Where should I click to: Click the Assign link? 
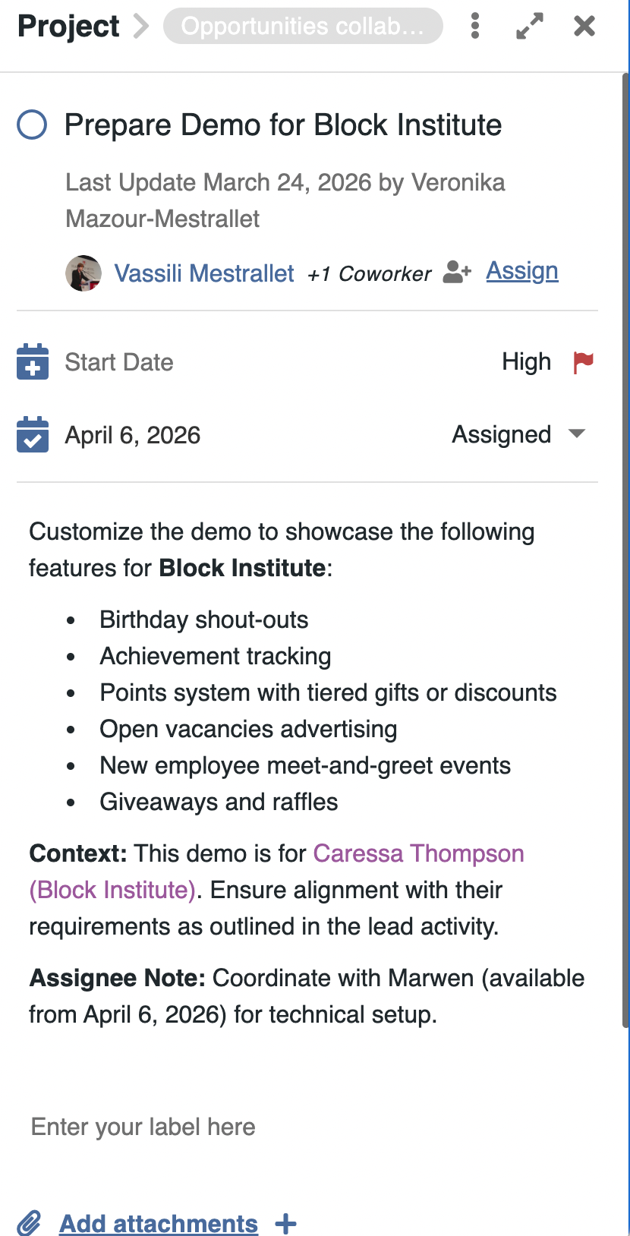coord(522,271)
